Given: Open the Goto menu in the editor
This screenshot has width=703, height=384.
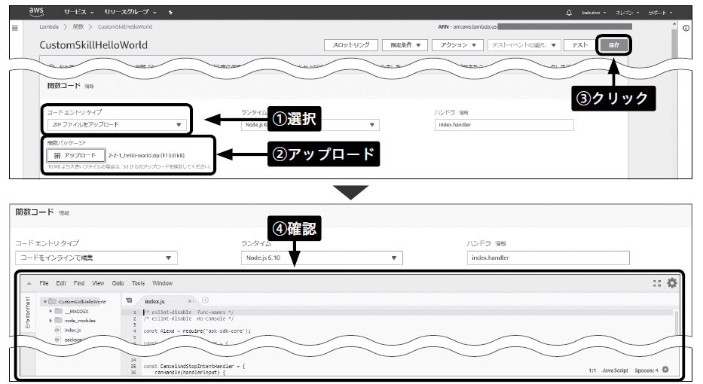Looking at the screenshot, I should [x=118, y=283].
